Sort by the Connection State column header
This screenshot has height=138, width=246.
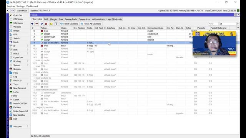(156, 28)
